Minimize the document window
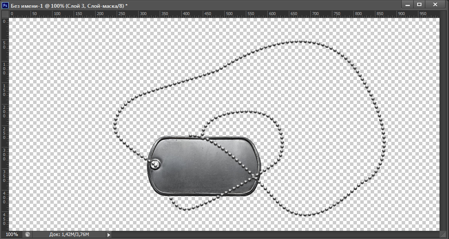Viewport: 449px width, 239px height. click(407, 4)
